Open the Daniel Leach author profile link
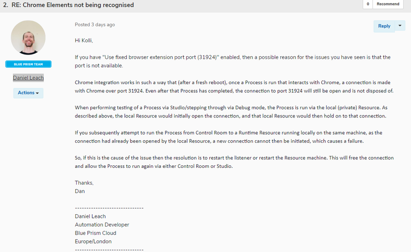 [28, 78]
